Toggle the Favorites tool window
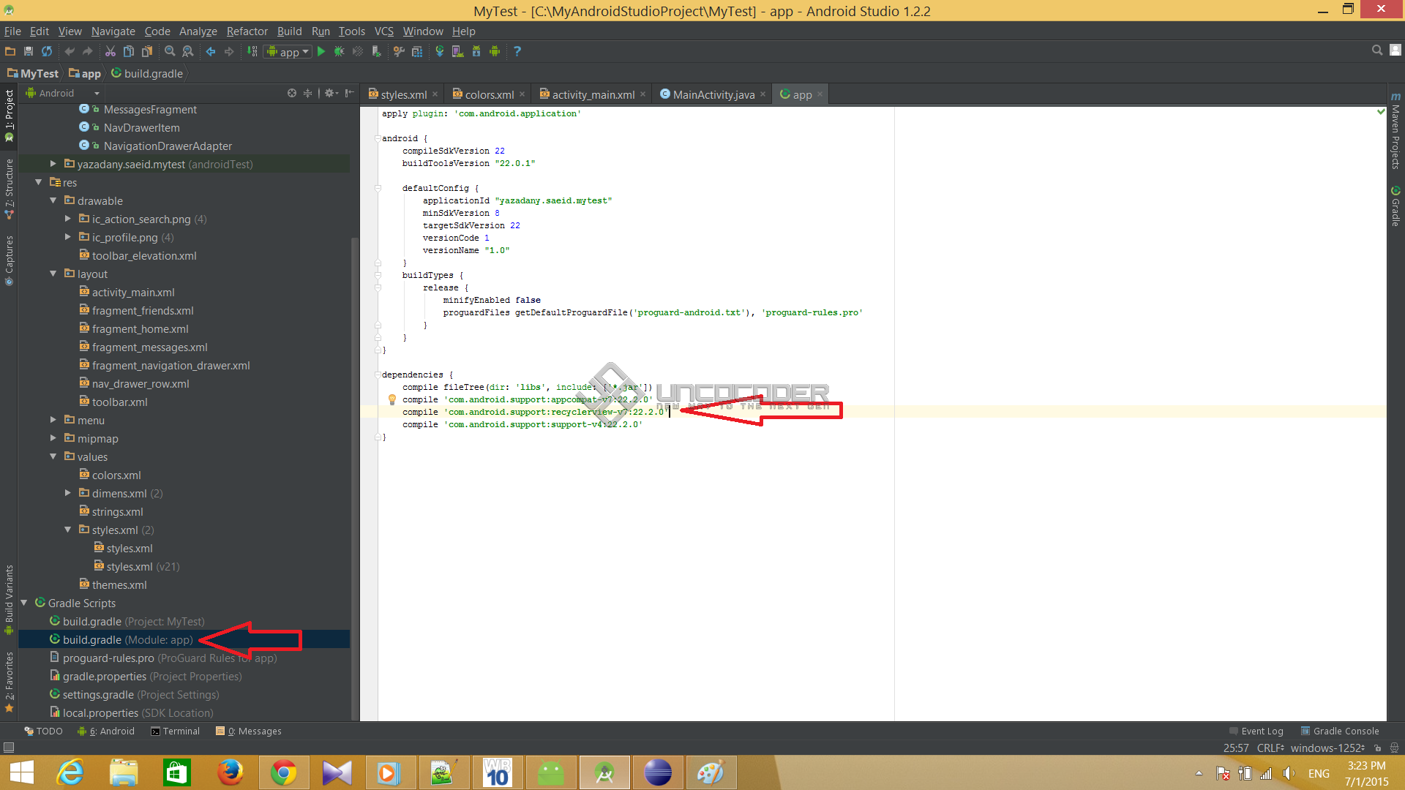The image size is (1405, 790). pos(9,682)
